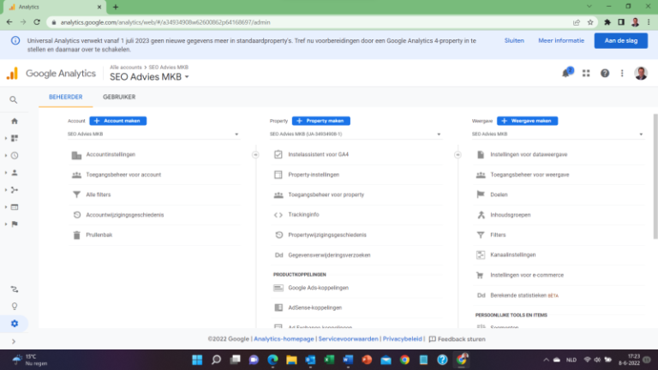658x370 pixels.
Task: Click Alle accounts breadcrumb
Action: (125, 67)
